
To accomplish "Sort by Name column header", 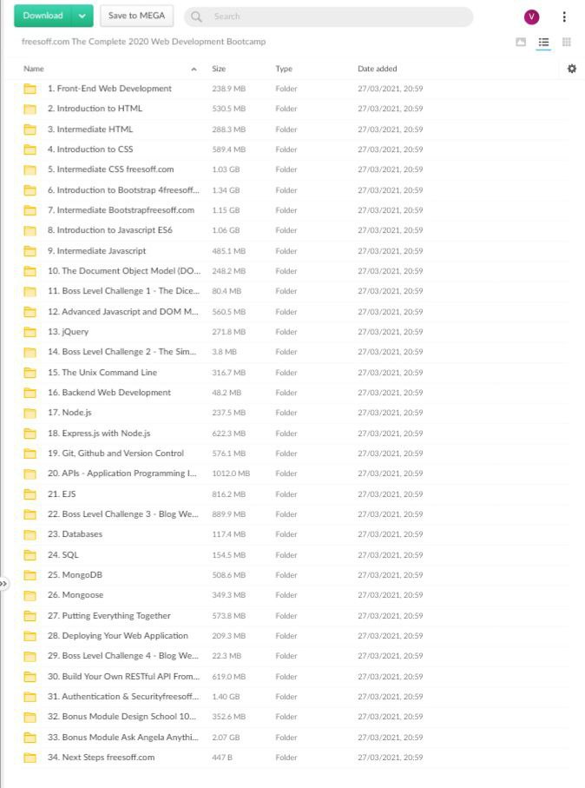I will point(34,69).
